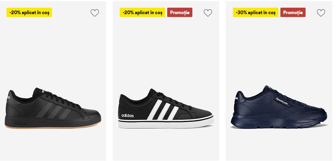Image resolution: width=336 pixels, height=161 pixels.
Task: Favorite the white-striped adidas sneaker with heart
Action: [x=208, y=13]
